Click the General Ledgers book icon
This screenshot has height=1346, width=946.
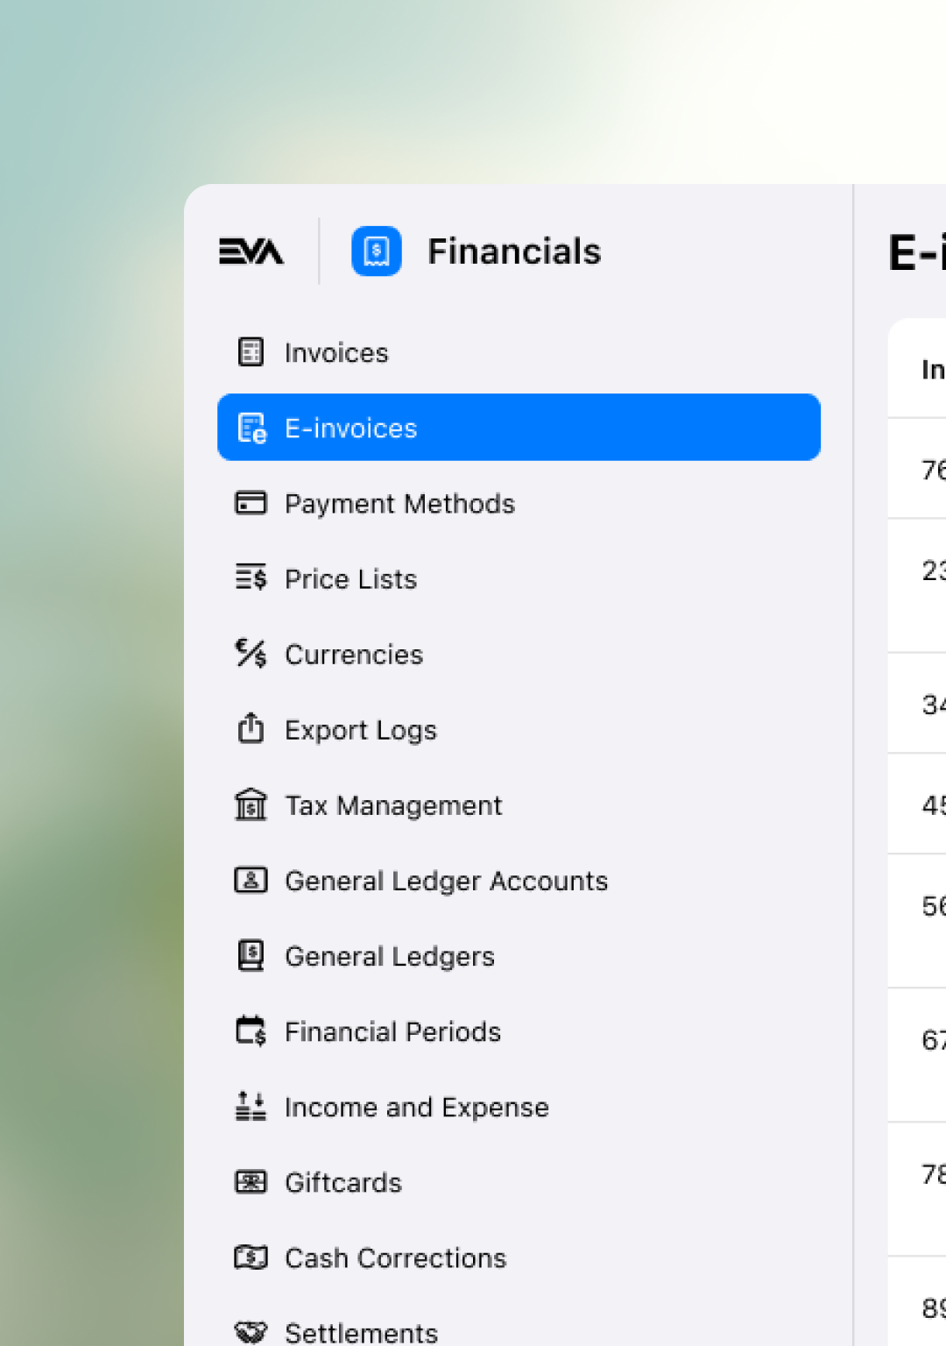coord(251,955)
